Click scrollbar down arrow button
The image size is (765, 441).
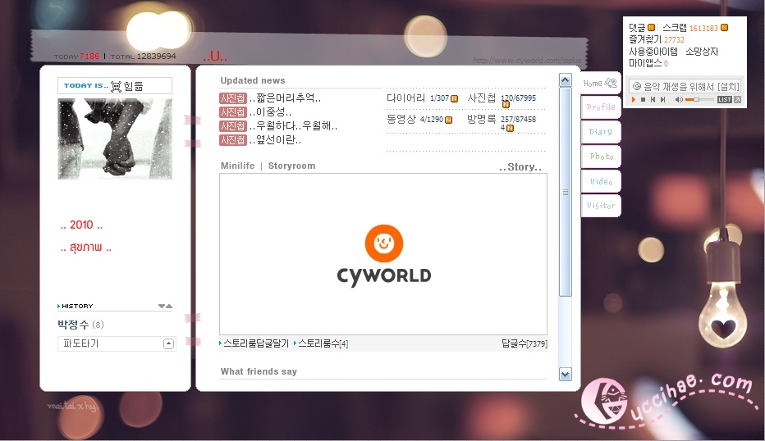(x=566, y=375)
